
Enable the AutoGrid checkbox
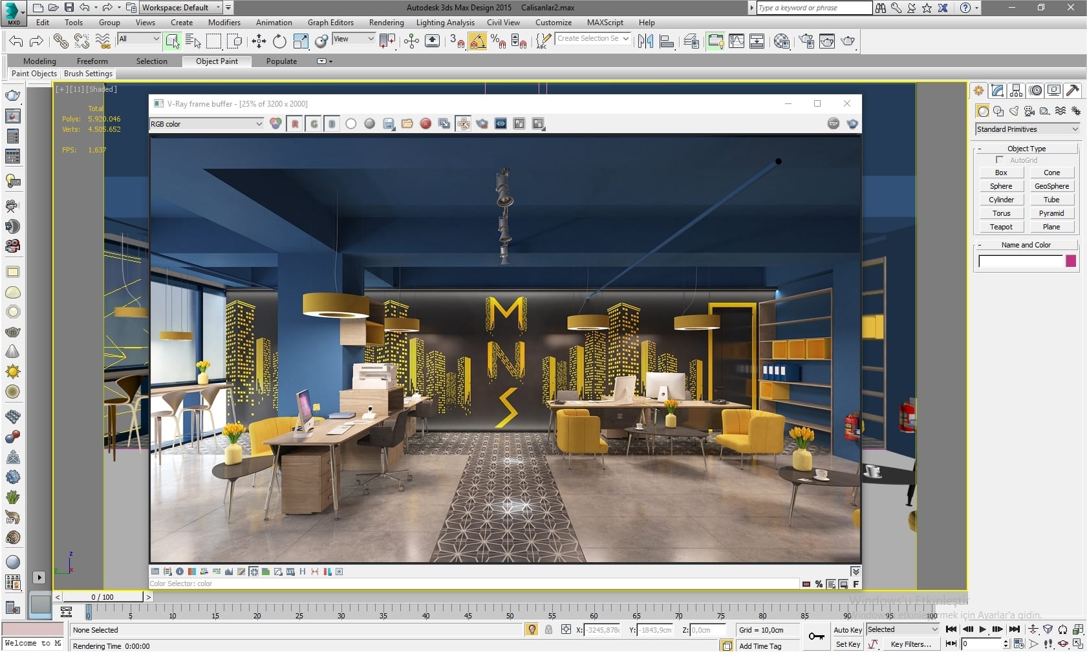(x=1000, y=160)
